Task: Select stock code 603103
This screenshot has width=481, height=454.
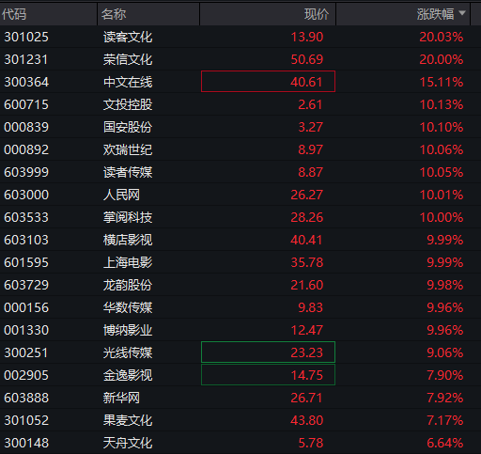Action: coord(26,240)
